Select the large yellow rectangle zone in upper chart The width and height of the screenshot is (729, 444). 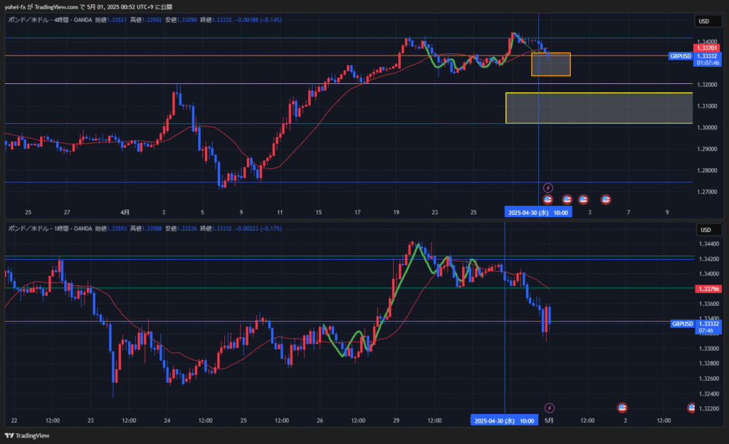(x=598, y=108)
